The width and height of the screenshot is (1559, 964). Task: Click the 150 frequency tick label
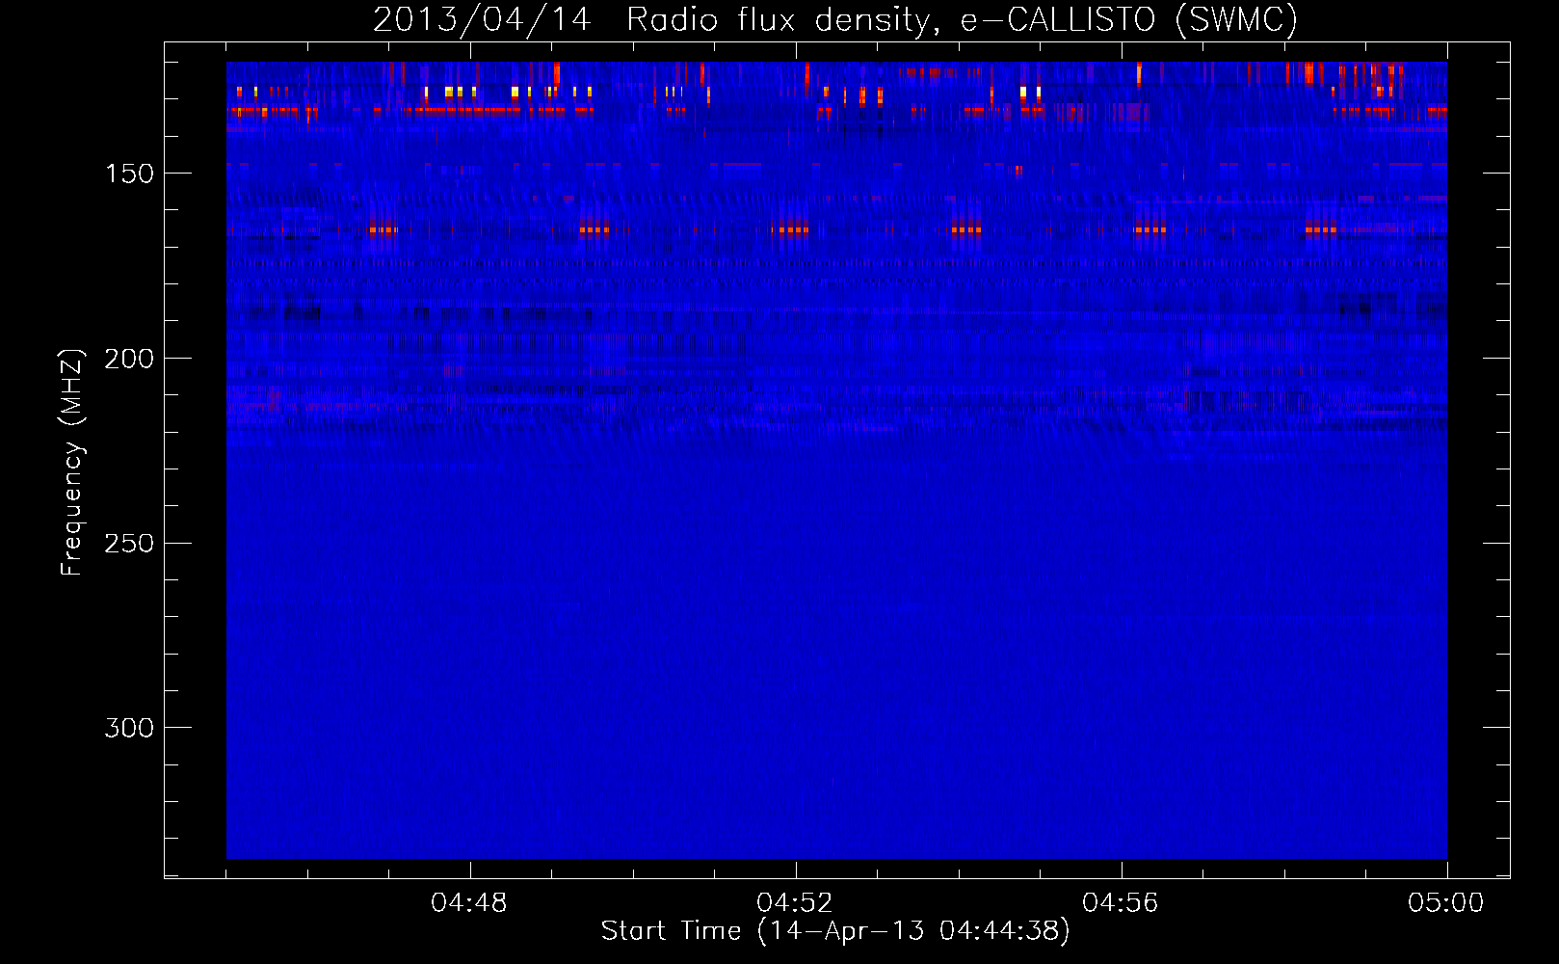pyautogui.click(x=129, y=174)
